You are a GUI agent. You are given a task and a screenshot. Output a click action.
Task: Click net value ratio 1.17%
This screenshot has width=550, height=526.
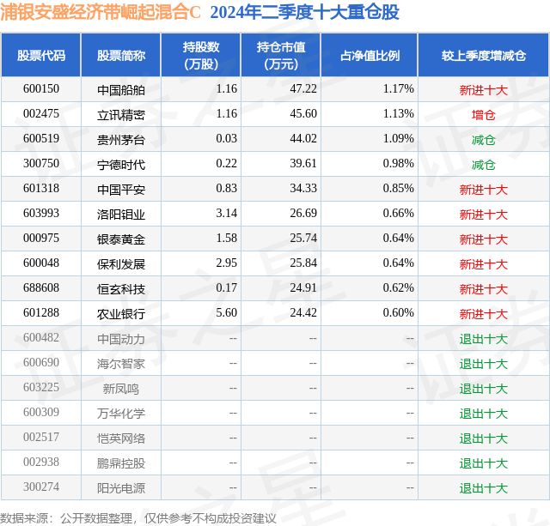click(399, 89)
